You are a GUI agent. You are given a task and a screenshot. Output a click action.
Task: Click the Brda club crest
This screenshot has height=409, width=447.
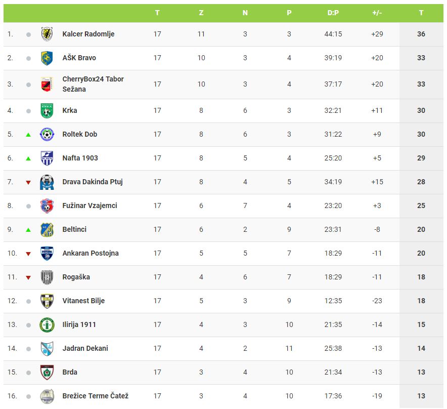(x=47, y=372)
